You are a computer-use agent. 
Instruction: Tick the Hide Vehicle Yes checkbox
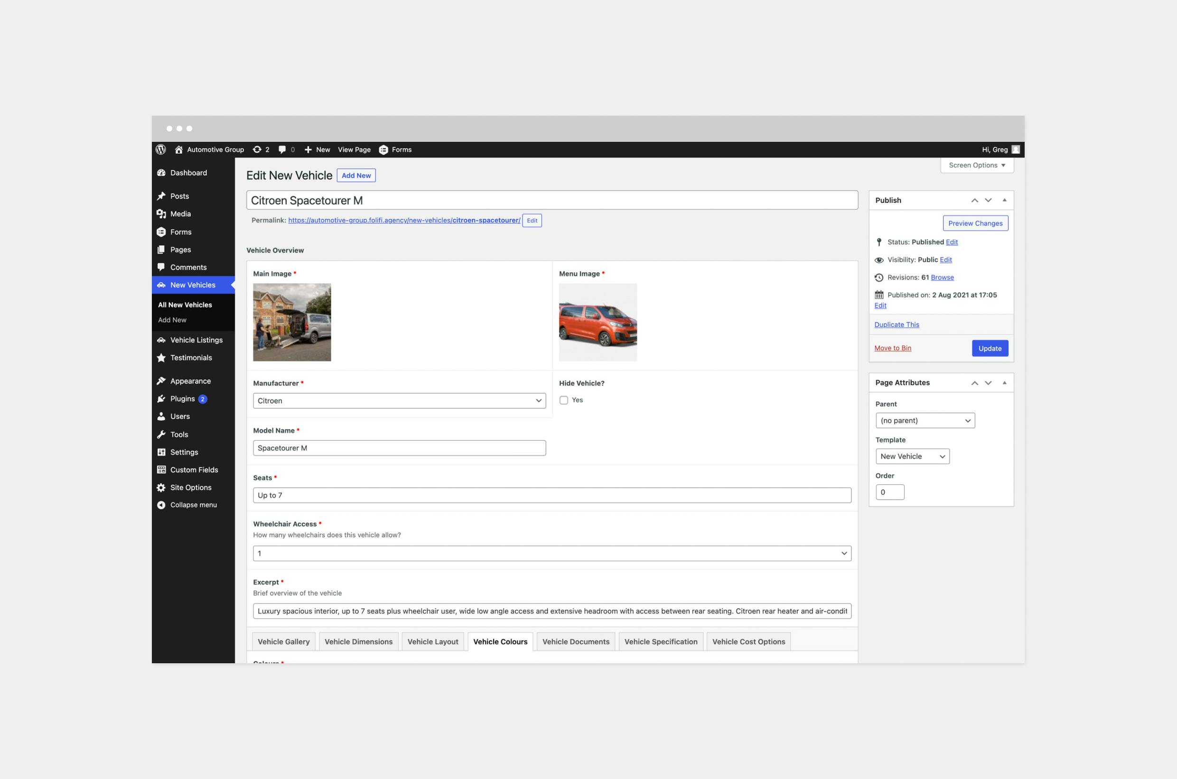(564, 400)
